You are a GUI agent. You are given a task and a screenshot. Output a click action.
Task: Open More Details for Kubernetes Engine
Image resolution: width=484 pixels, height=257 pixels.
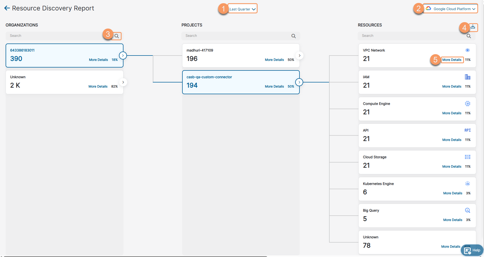(x=453, y=193)
